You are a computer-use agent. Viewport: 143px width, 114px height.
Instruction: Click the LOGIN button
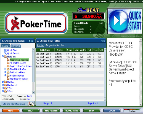click(112, 111)
